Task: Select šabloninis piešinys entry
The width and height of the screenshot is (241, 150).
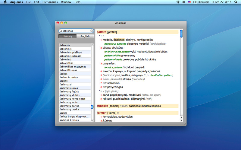Action: (75, 52)
